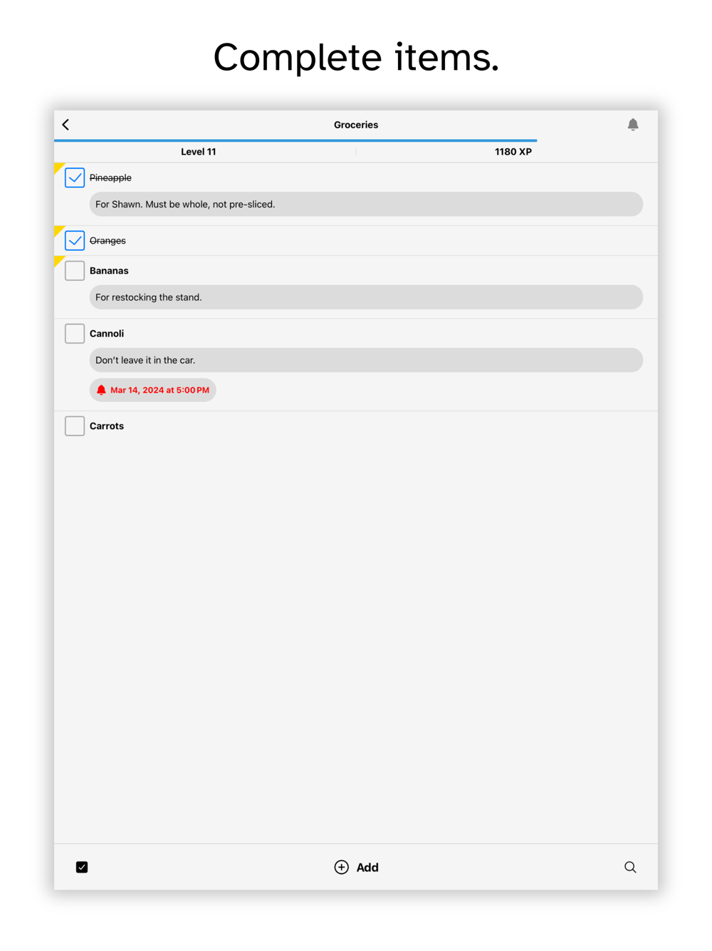Click the plus circle icon beside Add
Screen dimensions: 712x951
[342, 867]
